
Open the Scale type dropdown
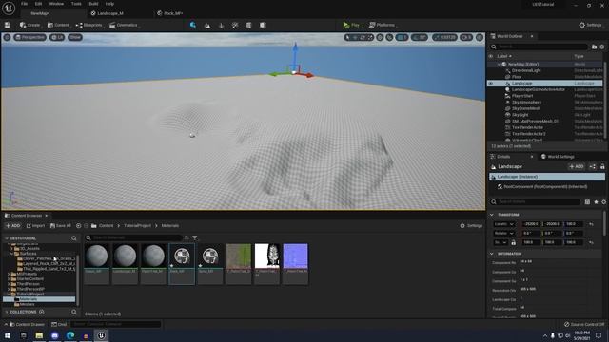[501, 242]
